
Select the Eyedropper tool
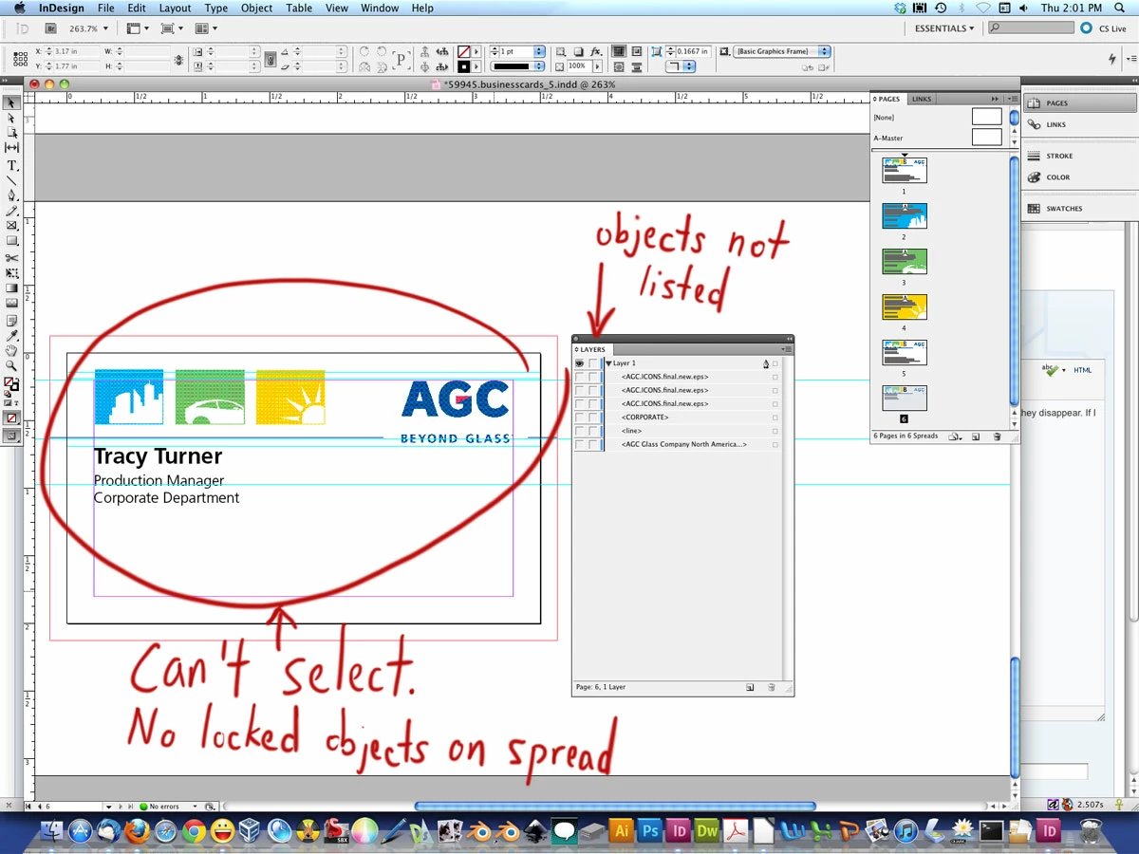pos(11,336)
